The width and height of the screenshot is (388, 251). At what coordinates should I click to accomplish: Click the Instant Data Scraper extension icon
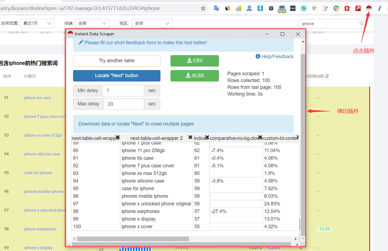point(368,8)
